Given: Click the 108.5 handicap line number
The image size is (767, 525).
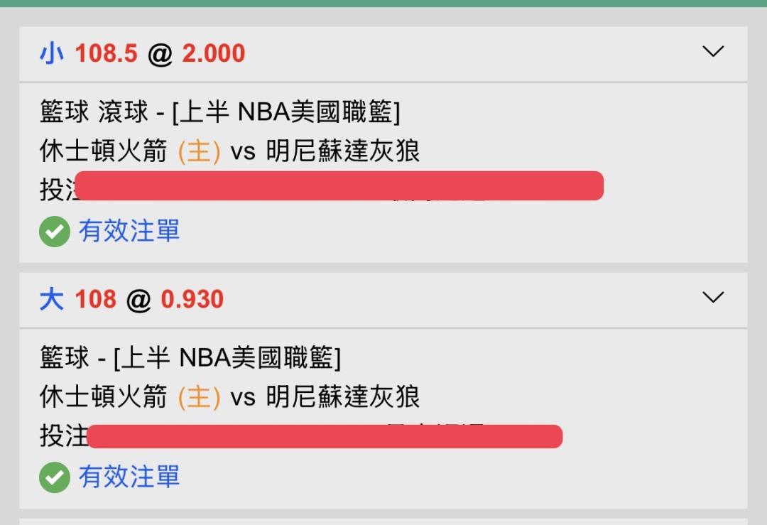Looking at the screenshot, I should pyautogui.click(x=107, y=53).
